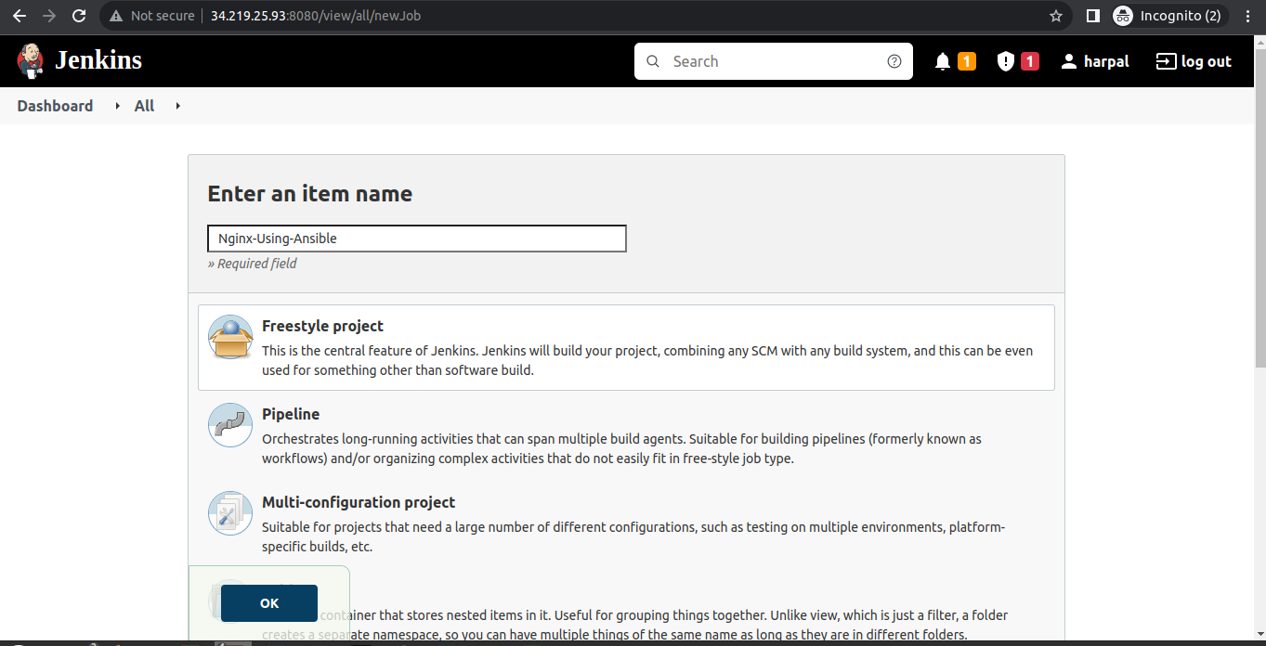The height and width of the screenshot is (646, 1266).
Task: Click the browser address bar URL
Action: tap(316, 16)
